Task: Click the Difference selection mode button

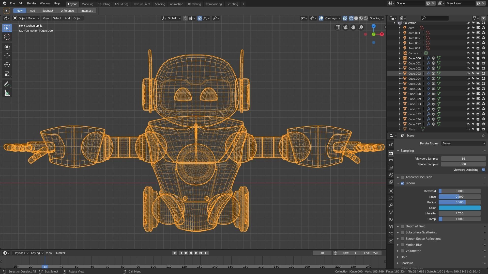Action: pos(67,11)
